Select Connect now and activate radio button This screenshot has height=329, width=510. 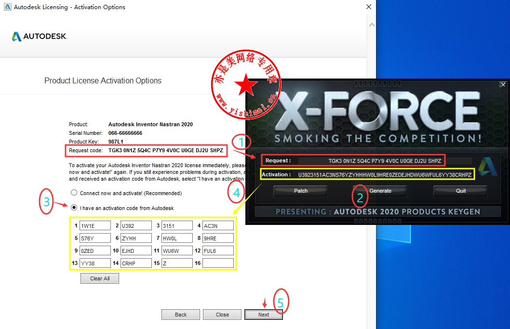click(74, 193)
